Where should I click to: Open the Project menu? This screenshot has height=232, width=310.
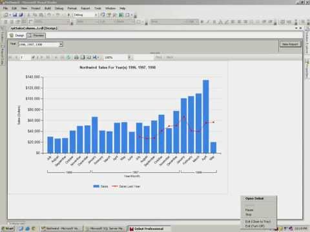pyautogui.click(x=36, y=8)
